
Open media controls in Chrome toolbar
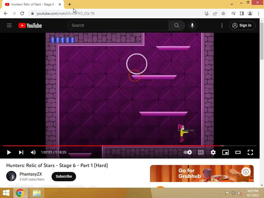[x=233, y=13]
